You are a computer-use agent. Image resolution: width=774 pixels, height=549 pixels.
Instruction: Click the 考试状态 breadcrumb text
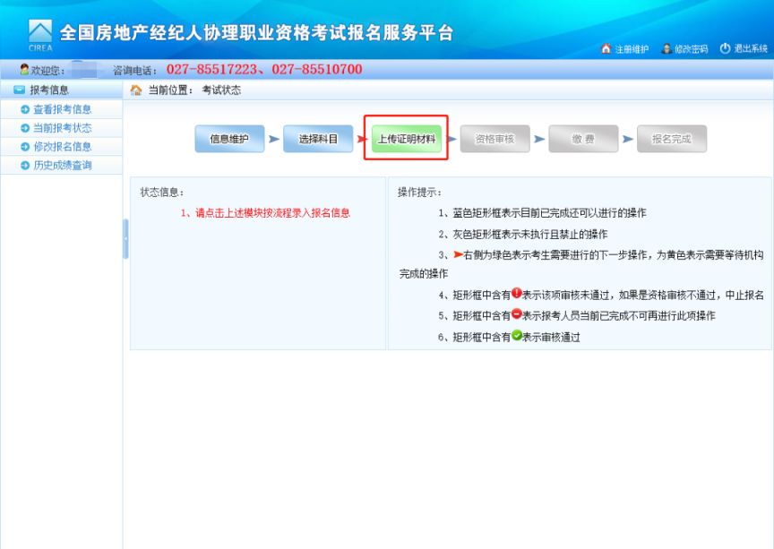tap(221, 90)
